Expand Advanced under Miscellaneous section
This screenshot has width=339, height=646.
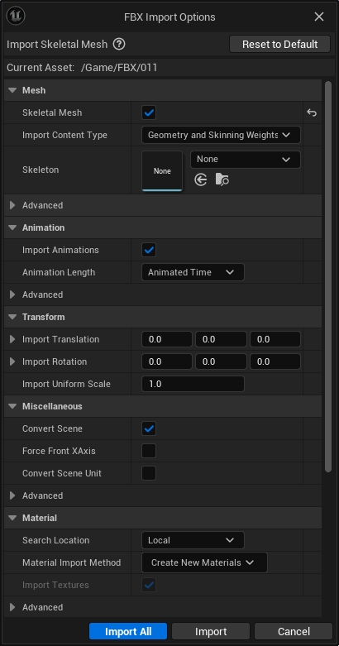pyautogui.click(x=12, y=495)
